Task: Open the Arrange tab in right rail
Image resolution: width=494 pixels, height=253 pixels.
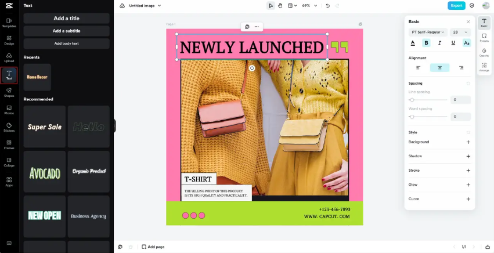Action: [x=484, y=67]
